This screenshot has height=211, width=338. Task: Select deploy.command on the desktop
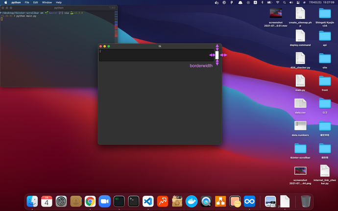coord(300,38)
